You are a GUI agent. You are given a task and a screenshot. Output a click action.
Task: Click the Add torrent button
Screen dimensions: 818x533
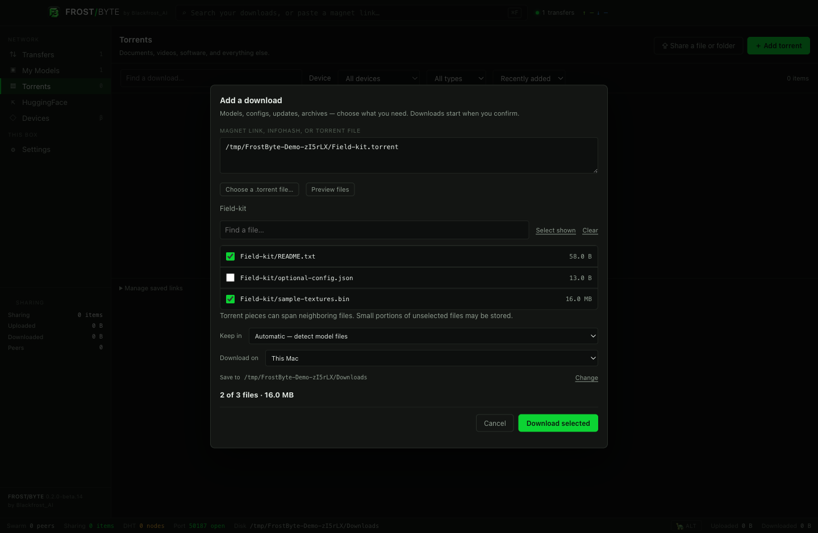click(x=779, y=46)
